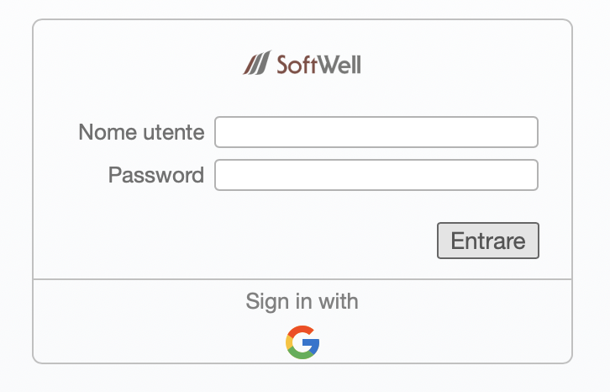Select the username input box
Image resolution: width=610 pixels, height=392 pixels.
click(x=376, y=132)
